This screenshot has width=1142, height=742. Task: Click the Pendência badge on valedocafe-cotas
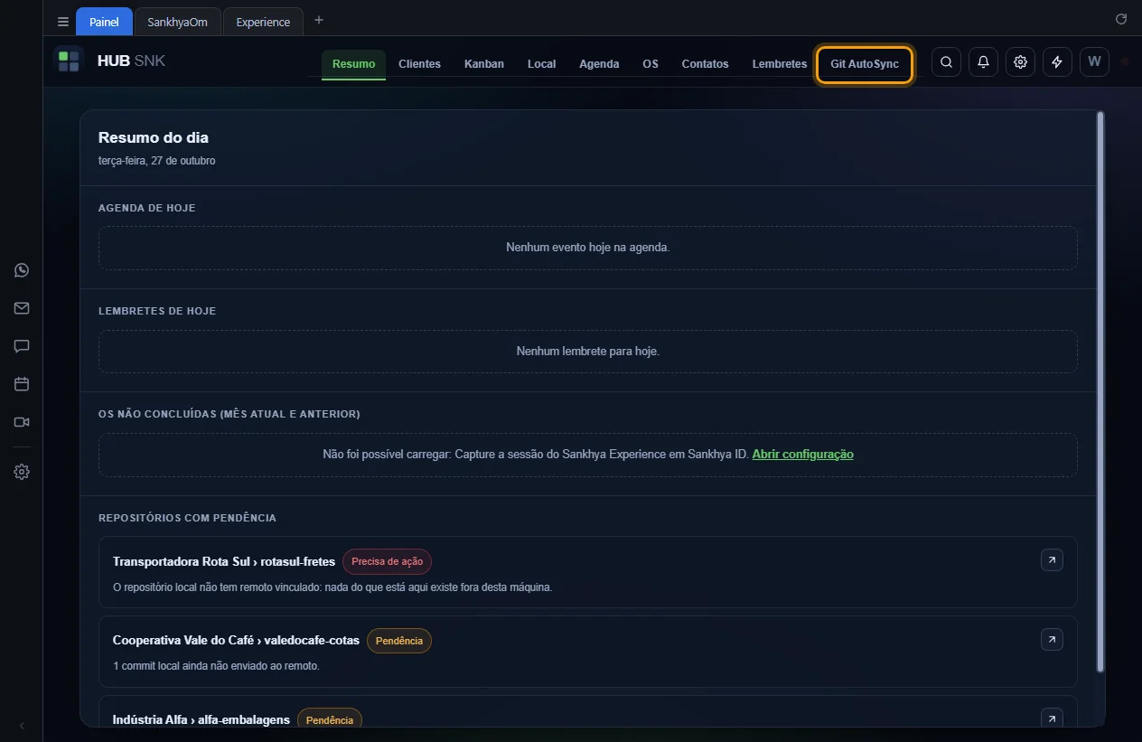(x=398, y=641)
